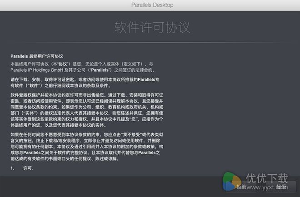Click the section heading "1. 许可."
Image resolution: width=300 pixels, height=197 pixels.
[x=22, y=168]
